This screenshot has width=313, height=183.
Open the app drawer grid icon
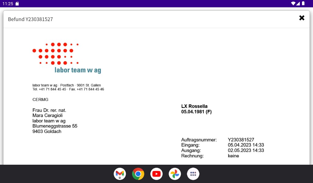tap(193, 174)
